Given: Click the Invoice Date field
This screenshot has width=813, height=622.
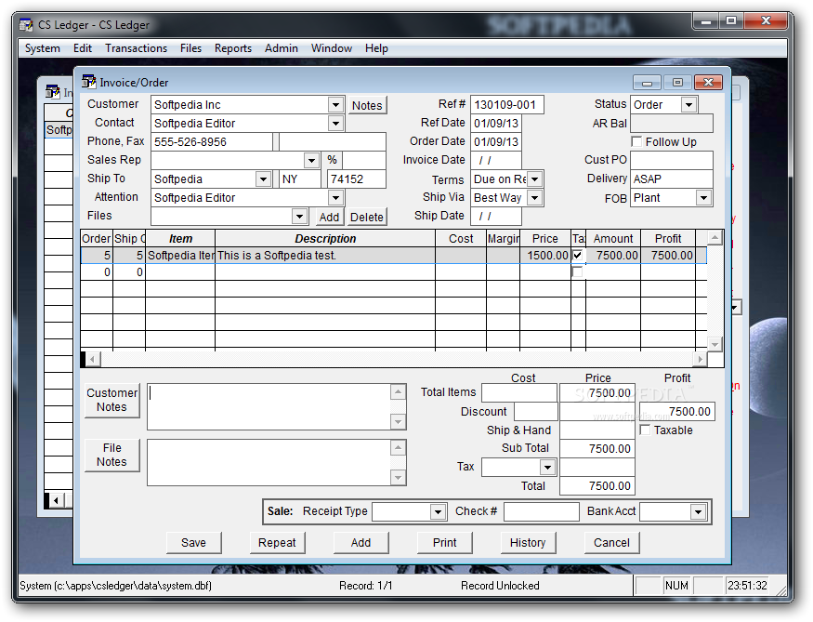Looking at the screenshot, I should pyautogui.click(x=495, y=160).
